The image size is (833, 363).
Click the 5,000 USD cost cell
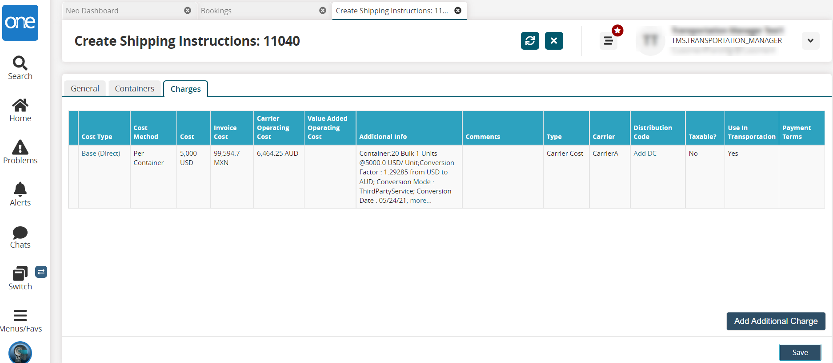193,177
